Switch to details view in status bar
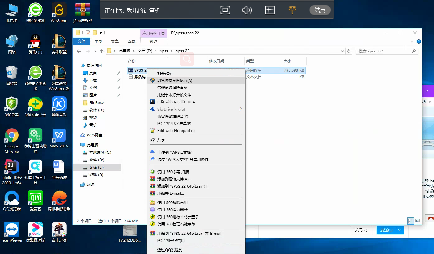 coord(411,221)
